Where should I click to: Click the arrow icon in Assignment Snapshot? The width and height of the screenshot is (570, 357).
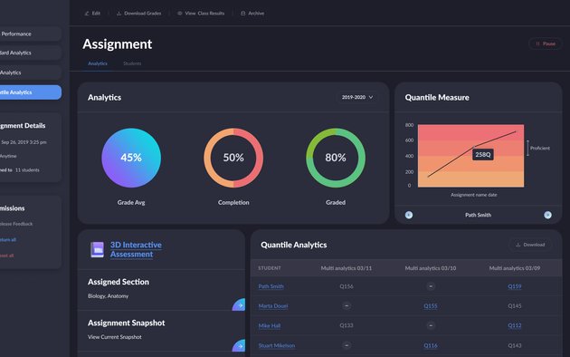click(x=239, y=345)
